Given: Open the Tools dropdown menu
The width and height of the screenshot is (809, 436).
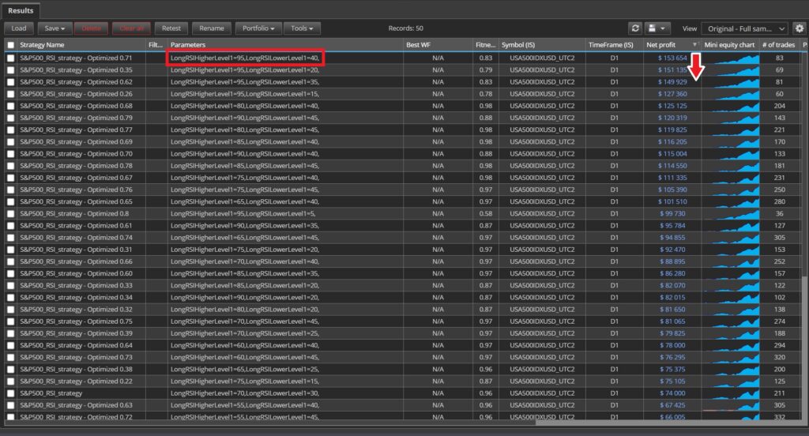Looking at the screenshot, I should 302,28.
